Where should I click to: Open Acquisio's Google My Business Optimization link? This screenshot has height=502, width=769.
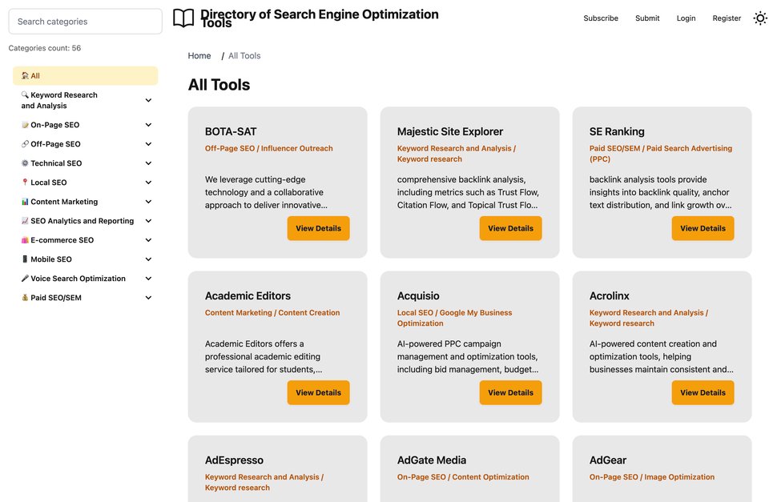(455, 318)
